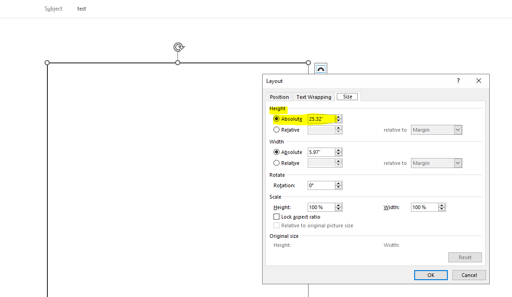Select Height Relative radio button
Viewport: 512px width, 297px height.
(x=277, y=130)
